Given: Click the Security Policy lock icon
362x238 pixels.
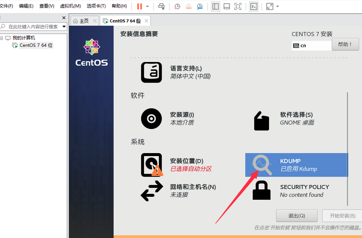Looking at the screenshot, I should (x=262, y=191).
